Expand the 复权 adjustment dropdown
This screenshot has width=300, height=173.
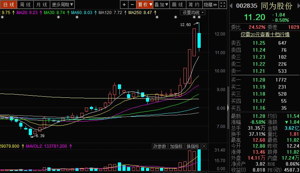[x=145, y=5]
